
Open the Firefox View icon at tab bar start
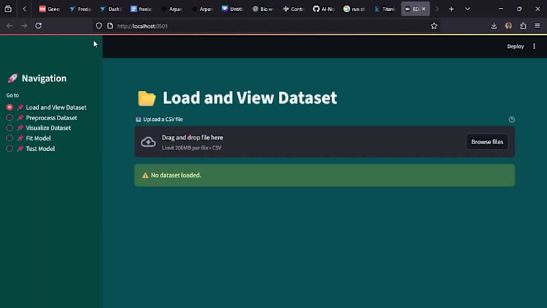pyautogui.click(x=8, y=9)
